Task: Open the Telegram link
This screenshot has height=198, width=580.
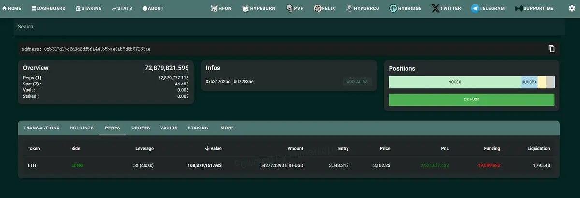Action: click(x=488, y=8)
